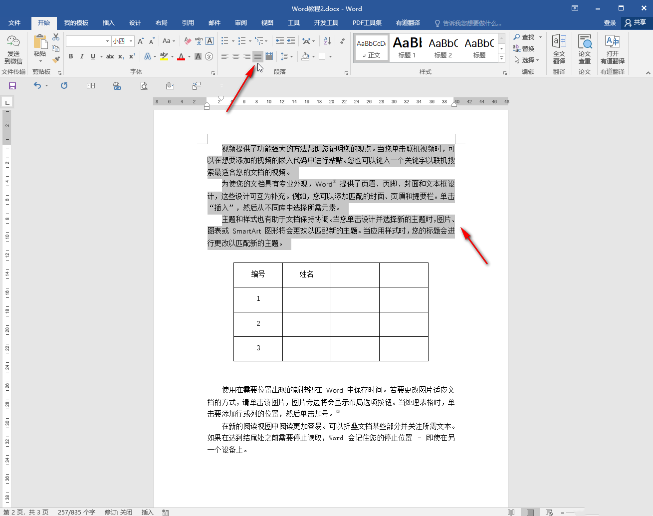Click the Undo arrow icon

tap(37, 86)
